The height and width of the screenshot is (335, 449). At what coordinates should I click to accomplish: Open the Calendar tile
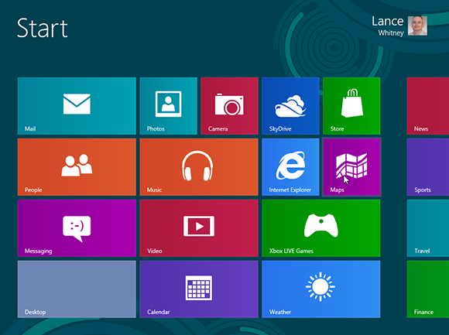(x=199, y=289)
